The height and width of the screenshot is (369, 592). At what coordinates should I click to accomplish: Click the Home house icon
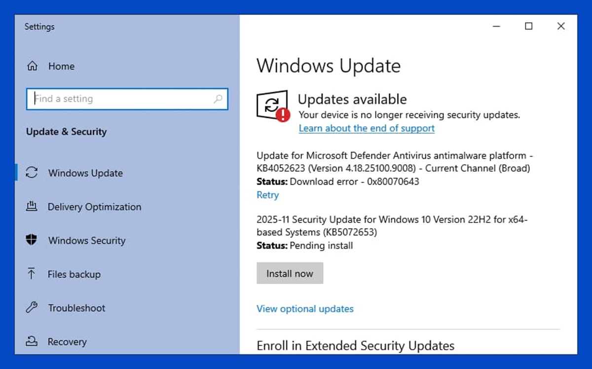pyautogui.click(x=32, y=66)
